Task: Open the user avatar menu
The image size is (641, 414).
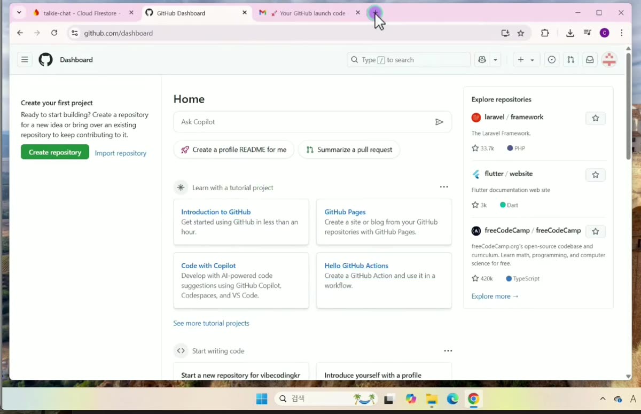Action: point(609,60)
